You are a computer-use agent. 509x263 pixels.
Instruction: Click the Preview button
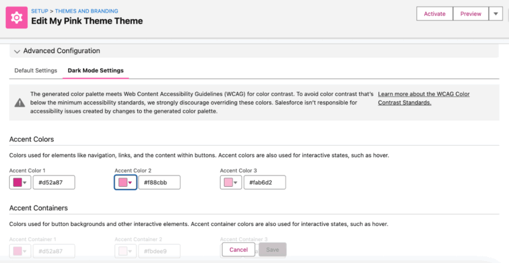[471, 14]
